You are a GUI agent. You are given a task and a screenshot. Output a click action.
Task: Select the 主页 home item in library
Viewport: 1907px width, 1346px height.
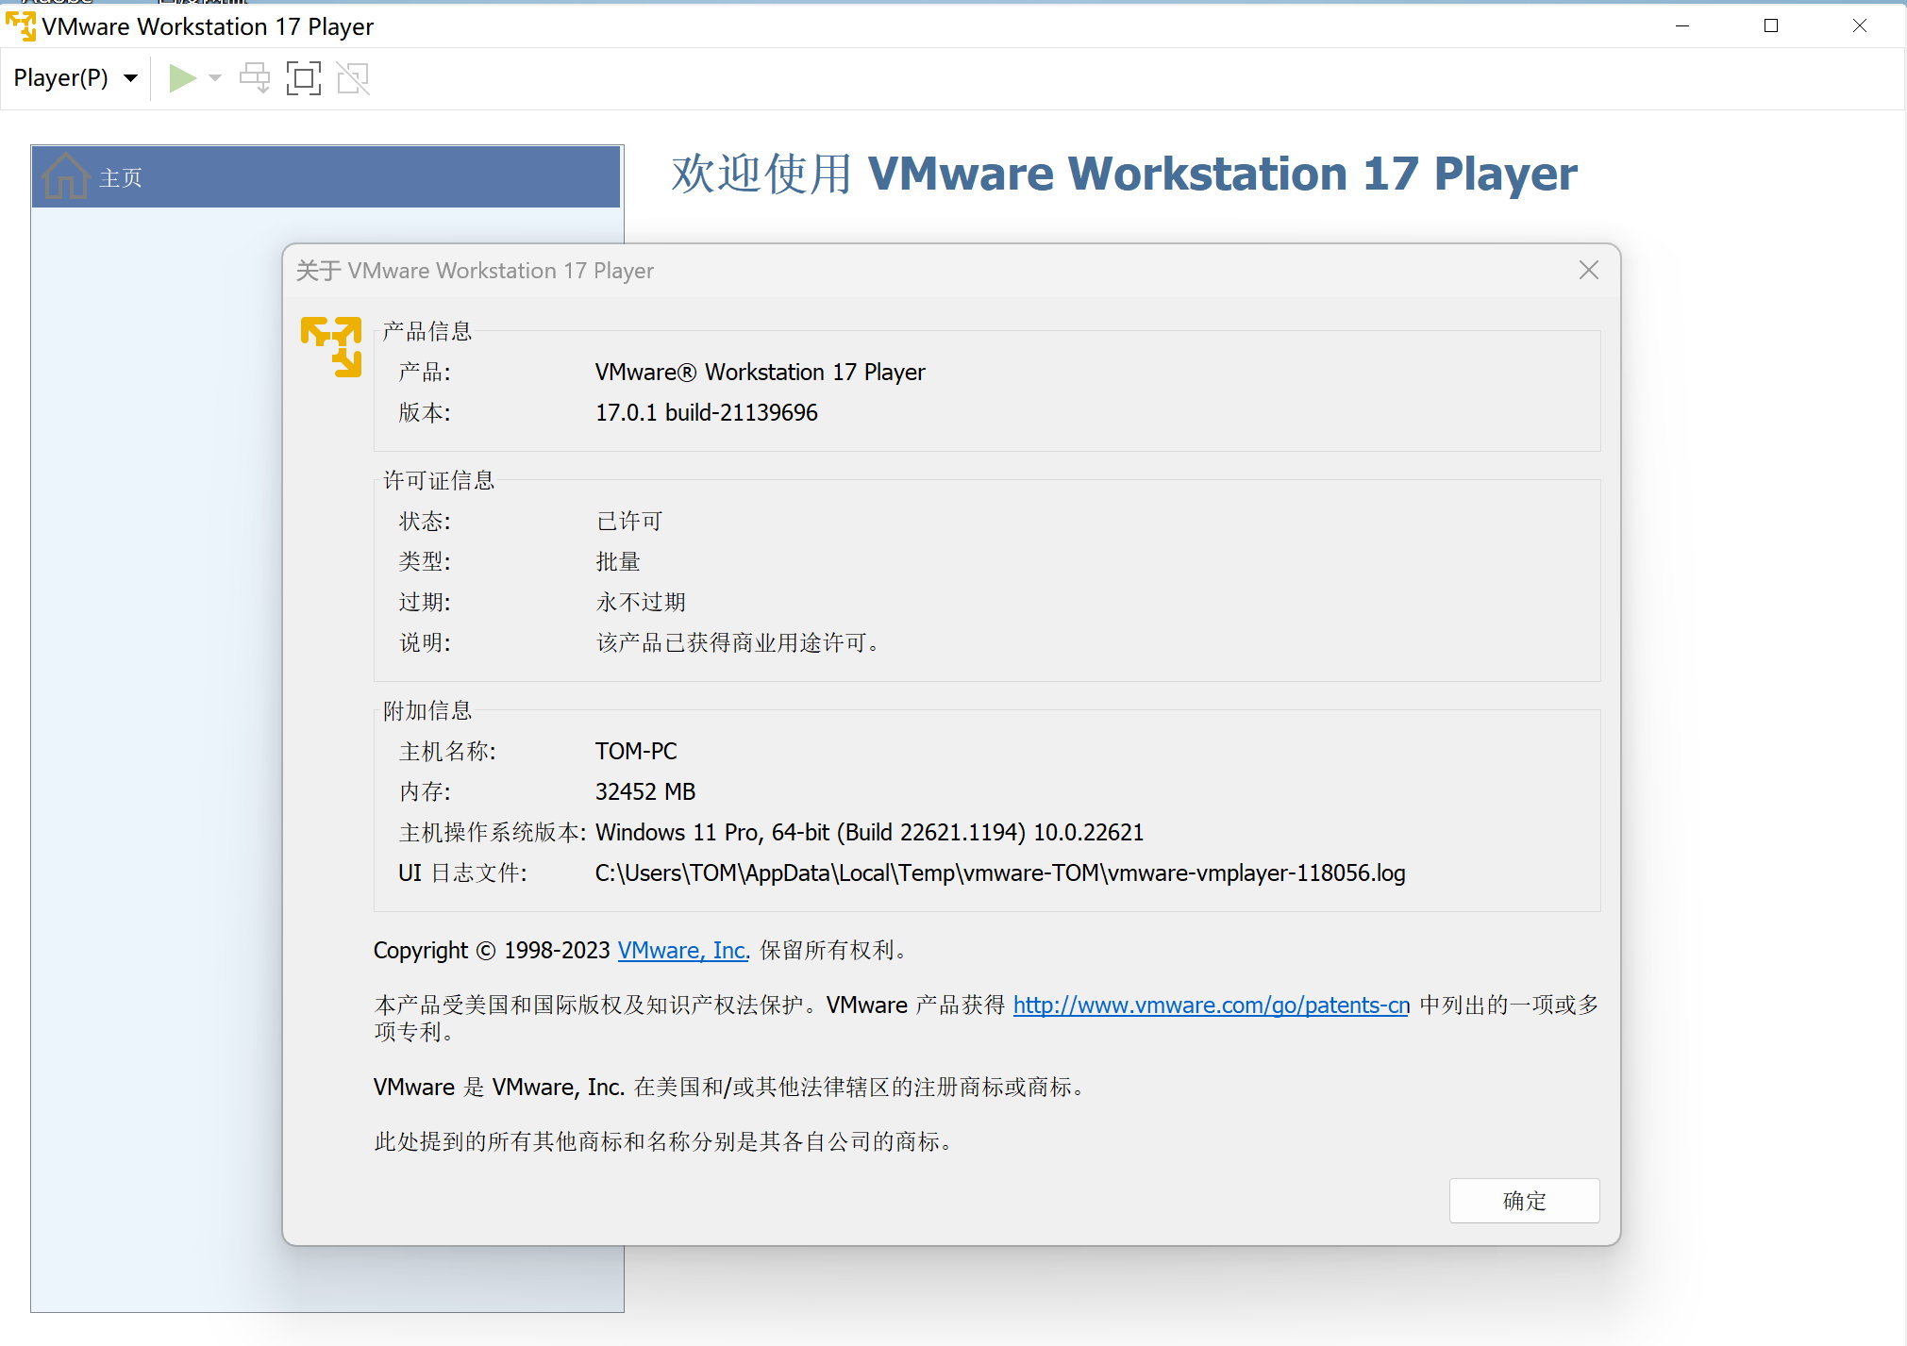point(326,177)
